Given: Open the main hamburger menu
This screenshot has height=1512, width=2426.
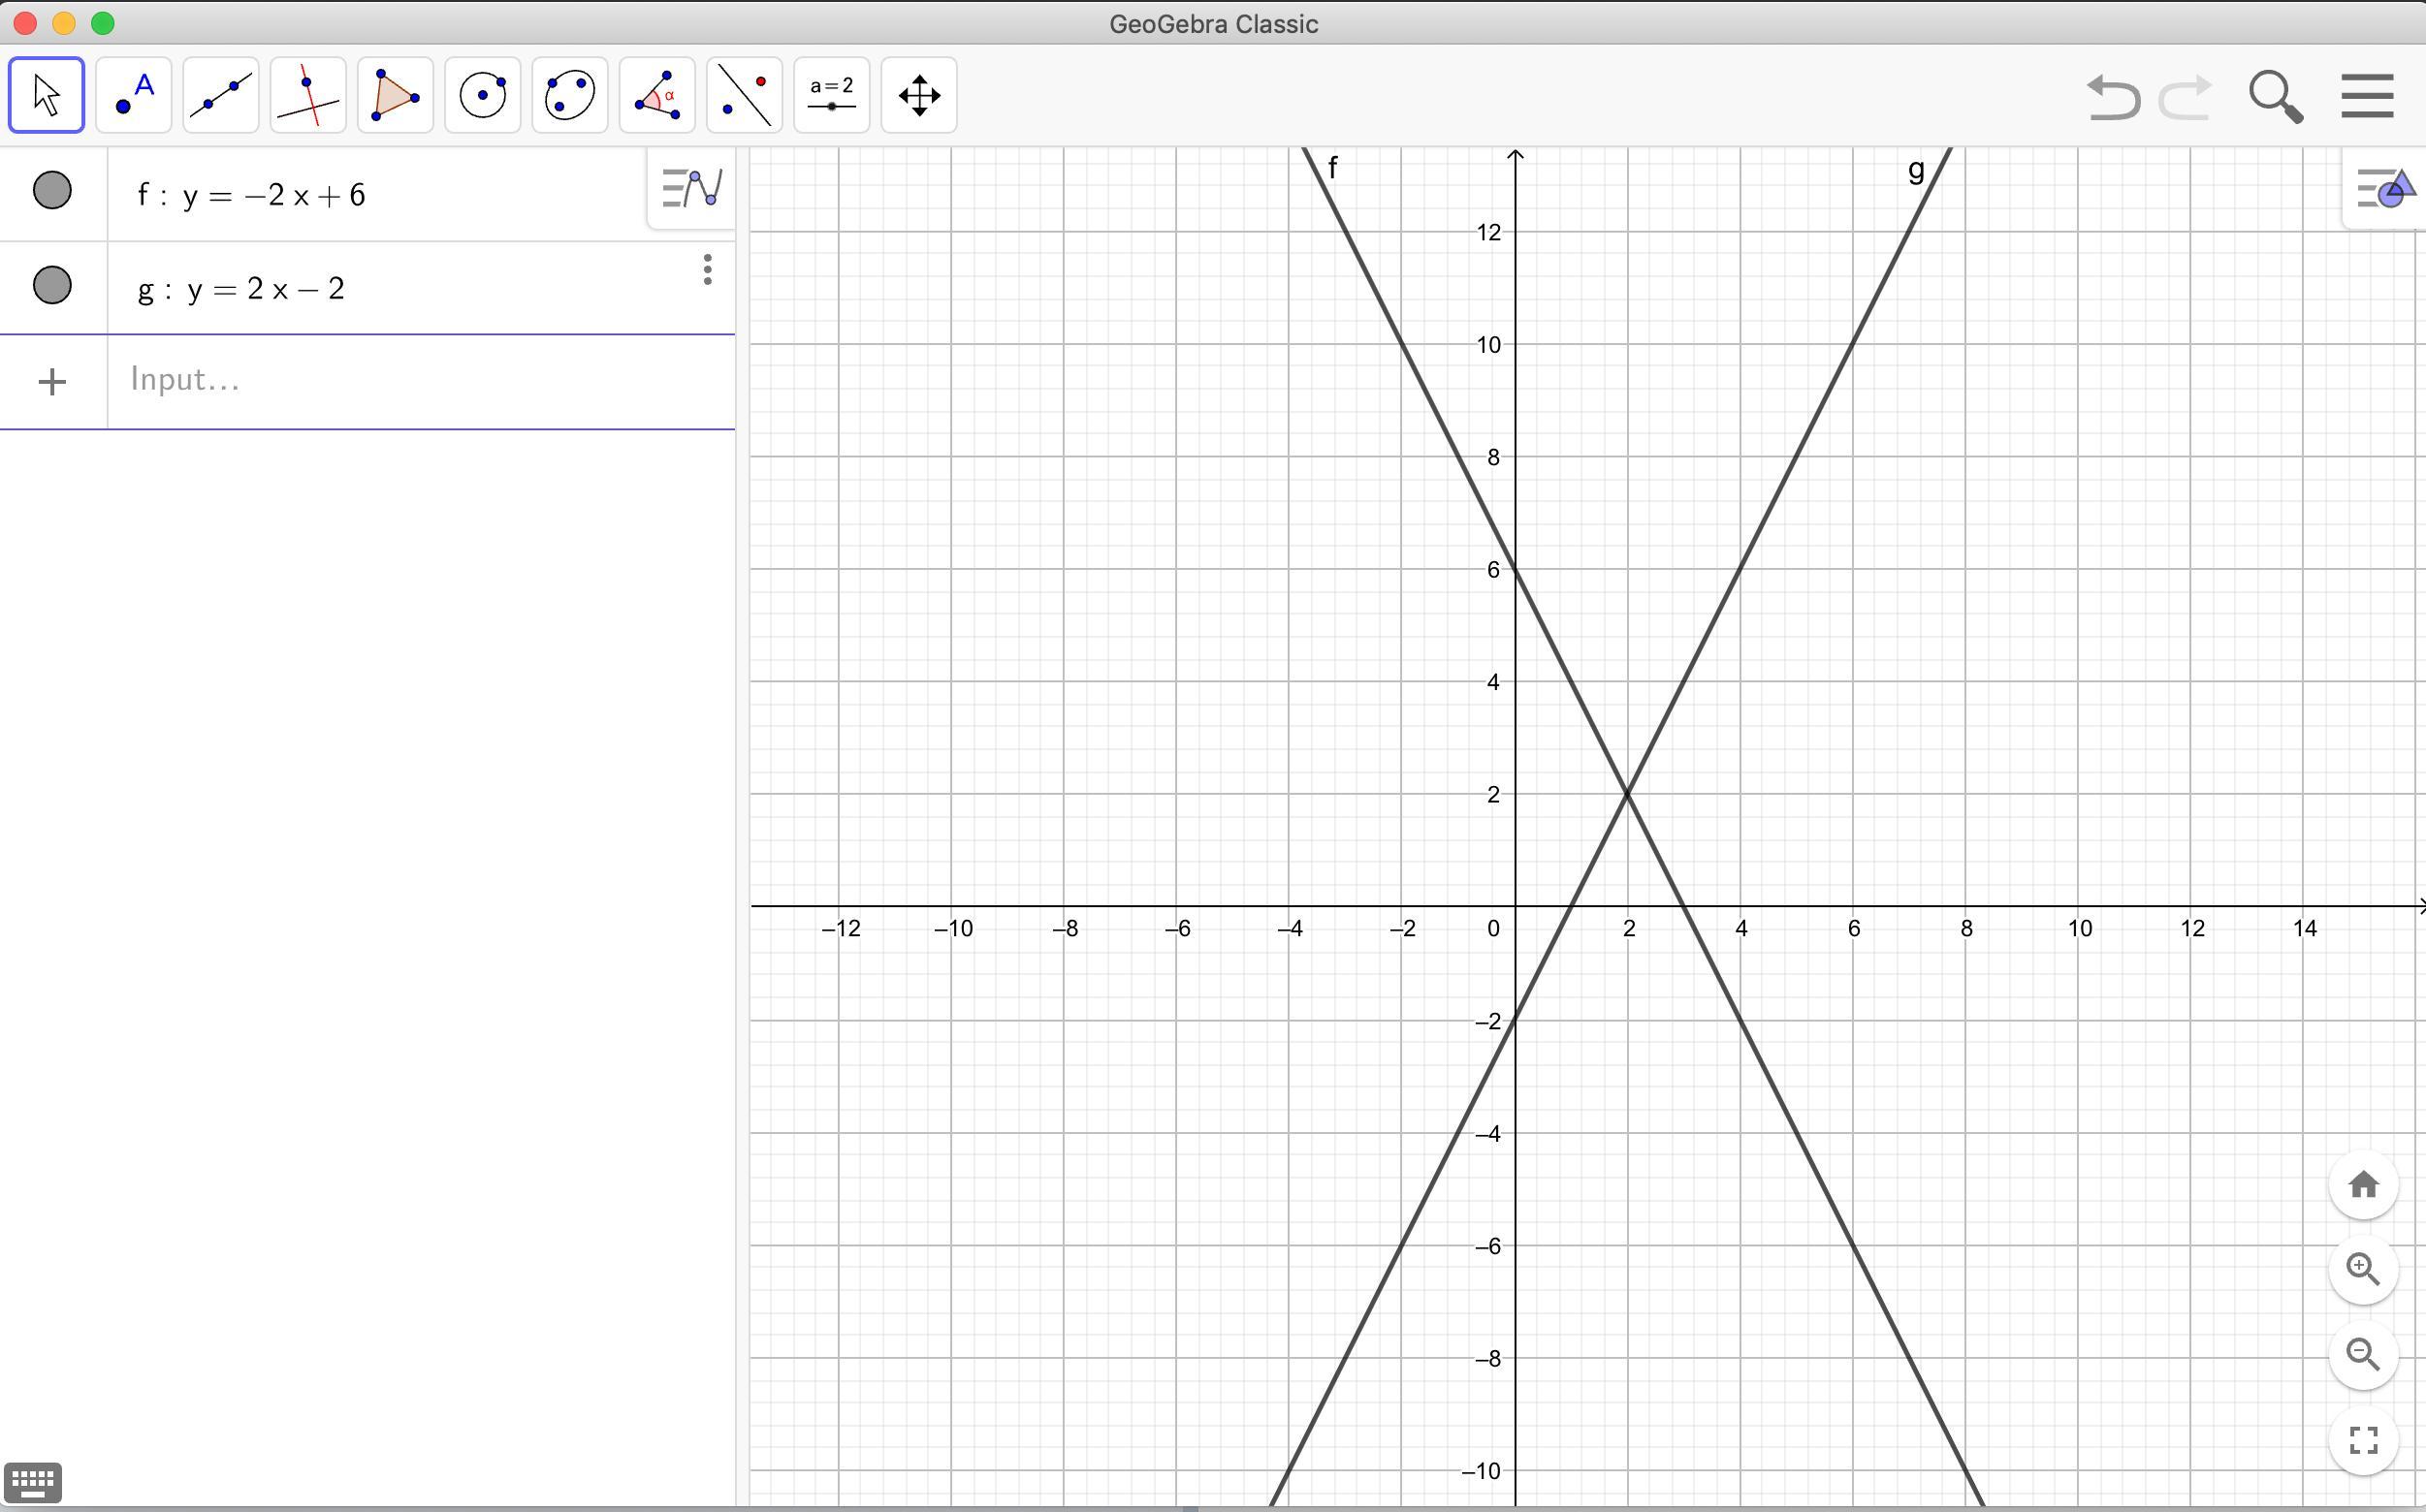Looking at the screenshot, I should [2367, 96].
